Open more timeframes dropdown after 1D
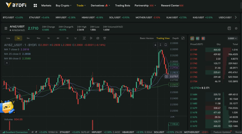This screenshot has width=242, height=134. [x=74, y=38]
